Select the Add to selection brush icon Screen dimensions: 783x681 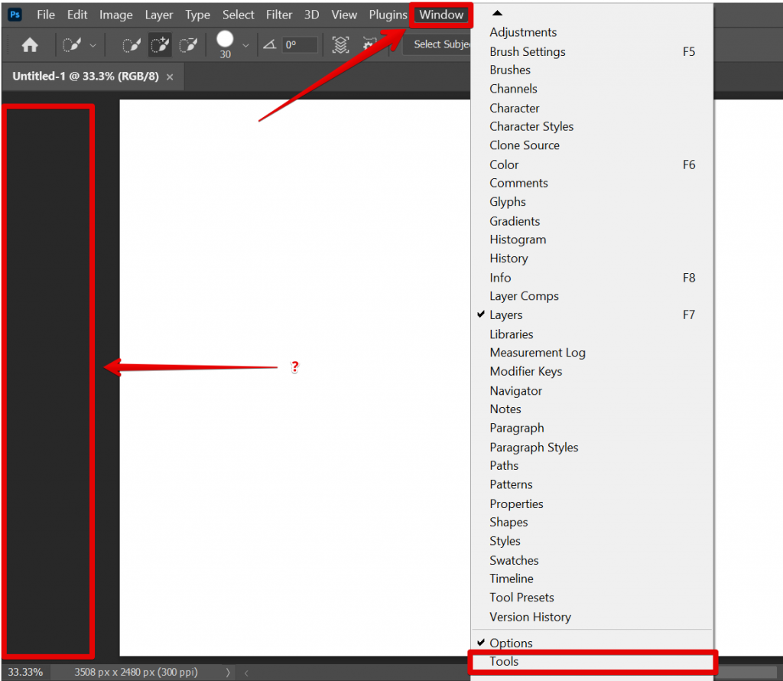160,44
